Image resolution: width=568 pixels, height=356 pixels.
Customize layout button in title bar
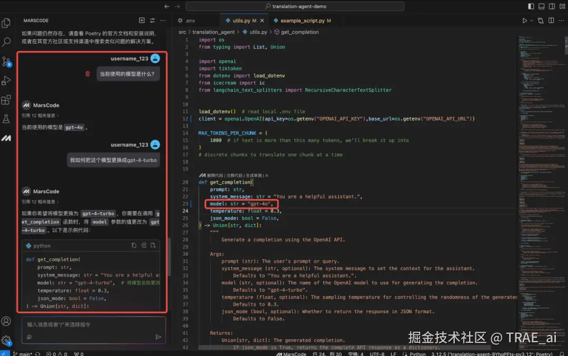pos(562,6)
